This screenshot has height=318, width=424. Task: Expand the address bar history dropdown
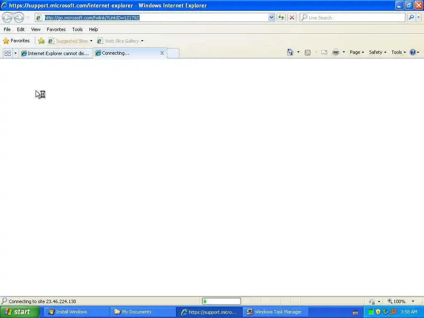(x=271, y=17)
